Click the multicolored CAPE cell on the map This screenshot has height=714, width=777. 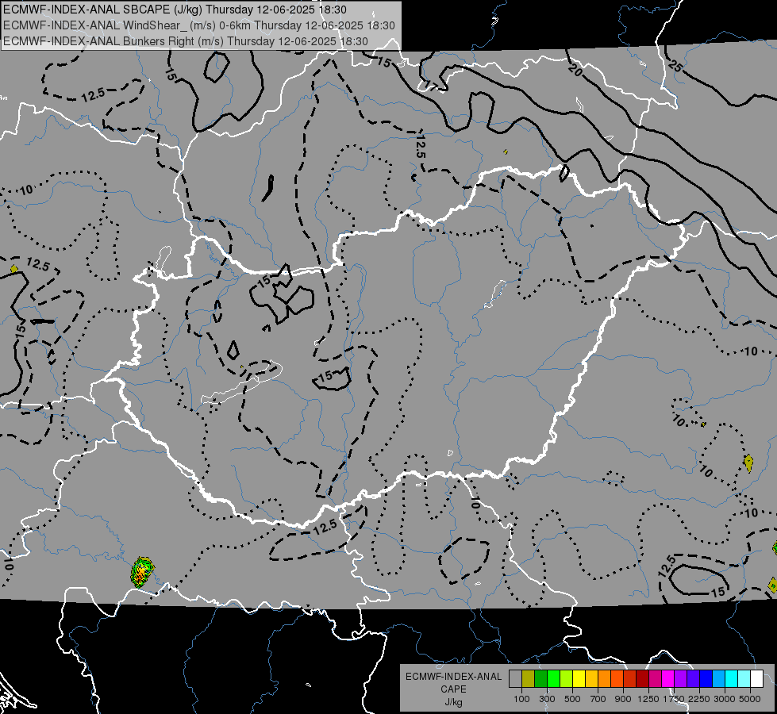click(x=142, y=572)
